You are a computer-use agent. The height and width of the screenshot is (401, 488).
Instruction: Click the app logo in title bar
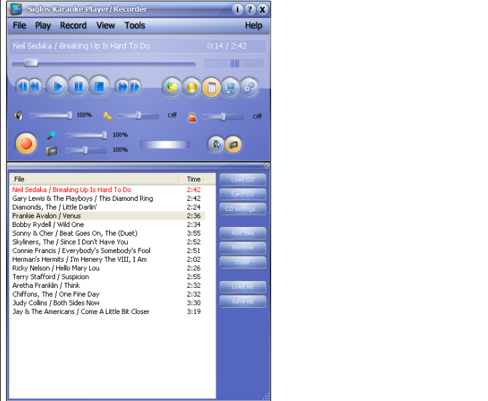15,9
